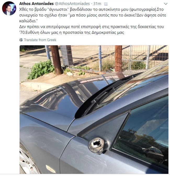Click the owl badge beside the 31m timestamp
Viewport: 170px width, 177px height.
pyautogui.click(x=106, y=4)
